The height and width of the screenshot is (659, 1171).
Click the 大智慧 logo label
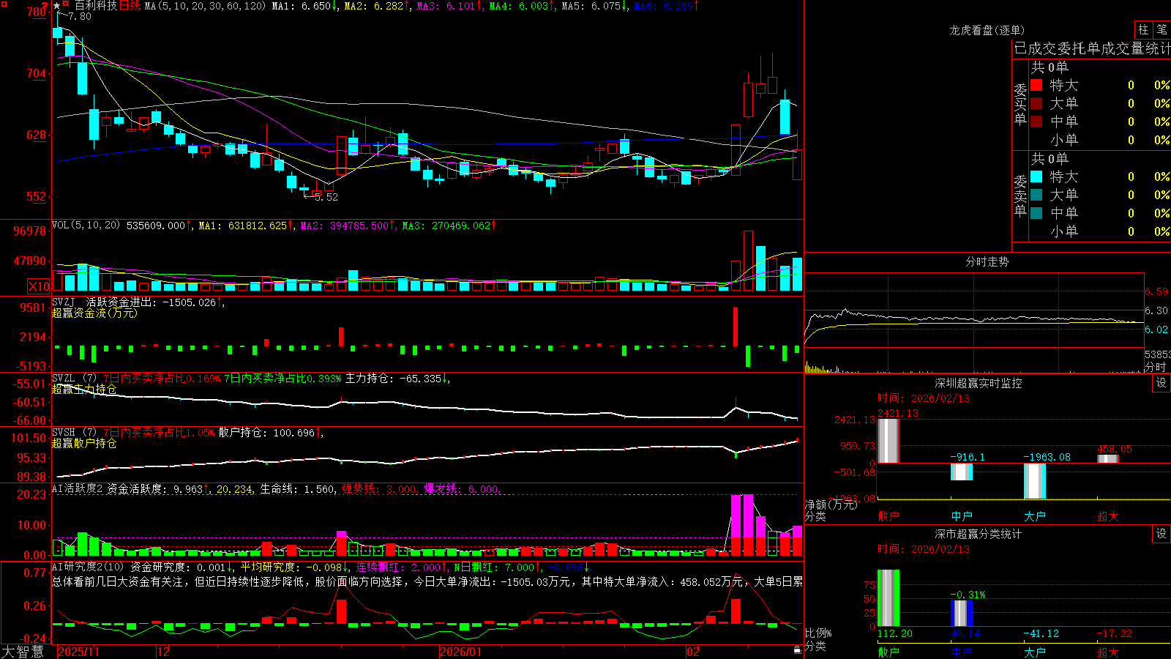click(x=23, y=652)
